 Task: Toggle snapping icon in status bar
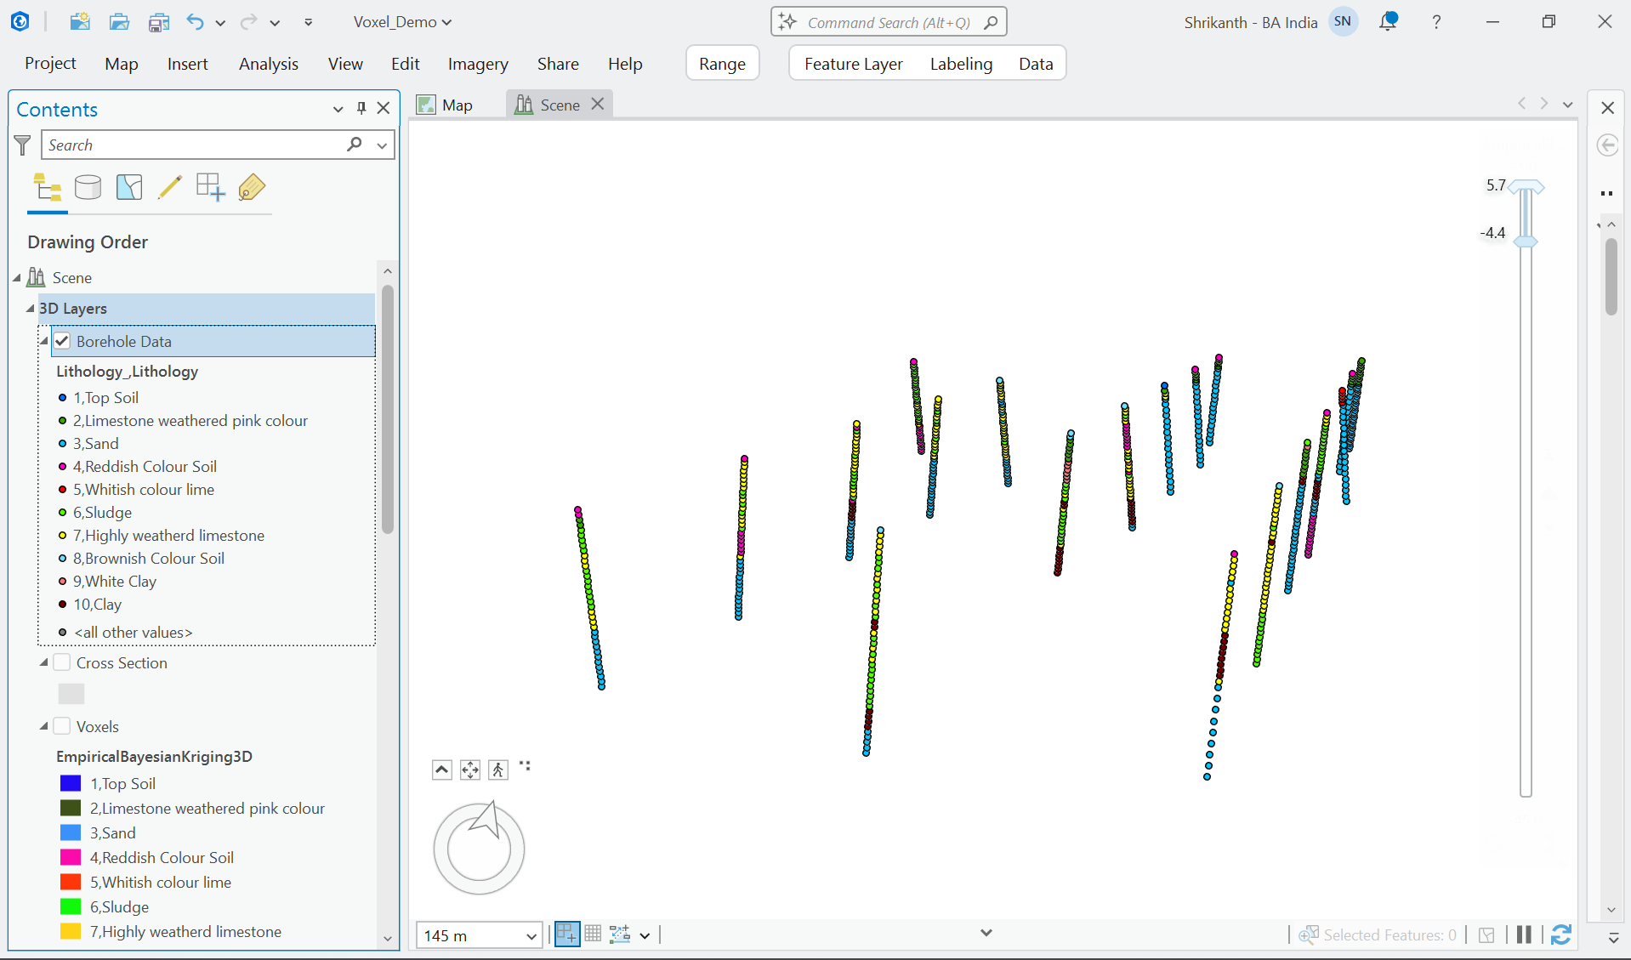[567, 934]
